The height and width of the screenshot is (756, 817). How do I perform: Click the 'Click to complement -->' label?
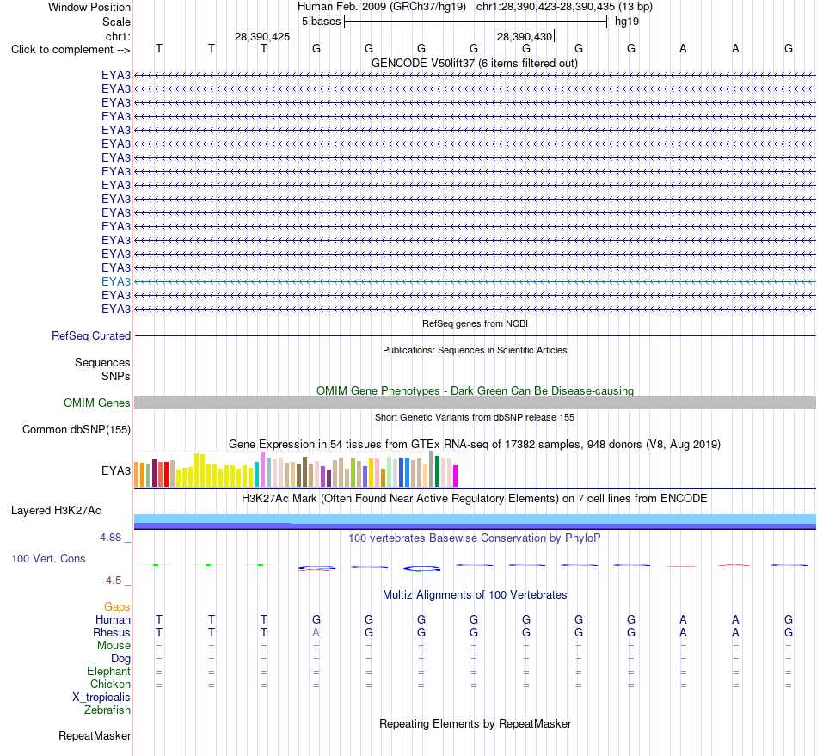point(71,50)
